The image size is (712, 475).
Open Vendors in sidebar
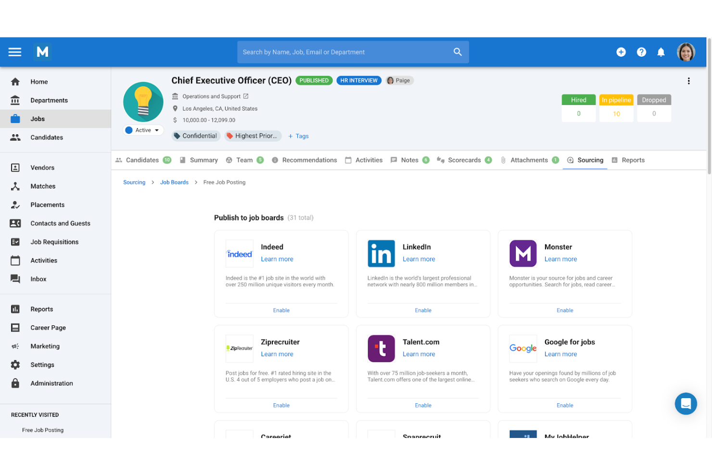(55, 167)
